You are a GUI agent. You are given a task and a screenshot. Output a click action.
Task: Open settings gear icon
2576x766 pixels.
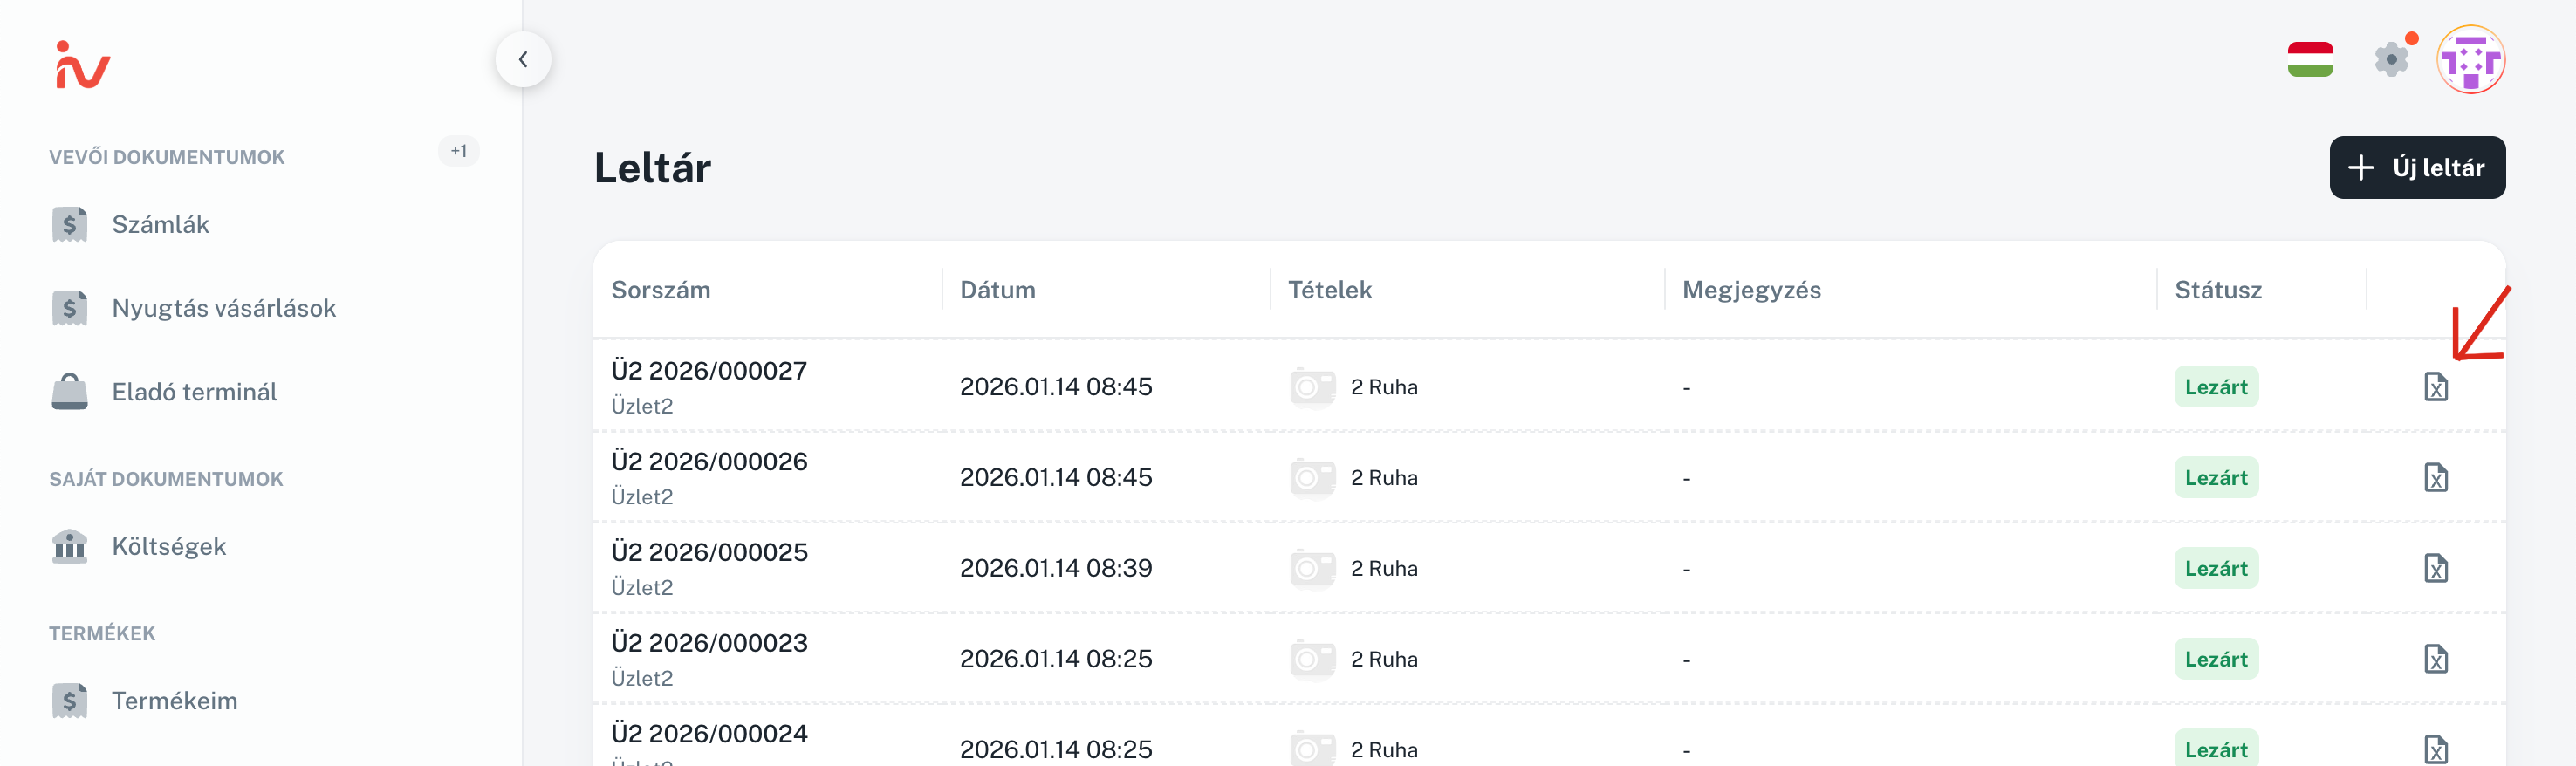point(2391,60)
